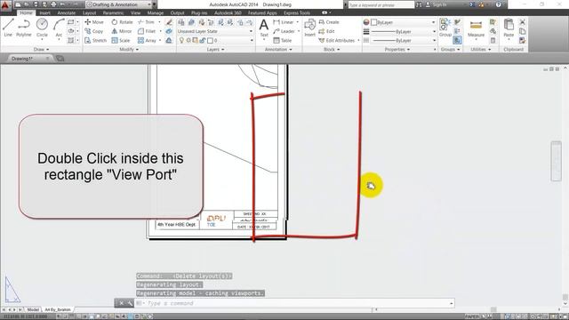Image resolution: width=569 pixels, height=320 pixels.
Task: Activate the Array command
Action: [x=147, y=40]
